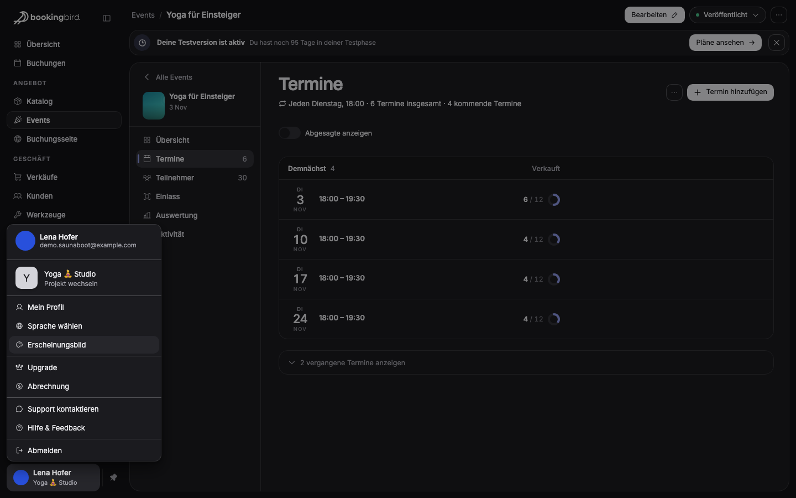
Task: Choose Sprache wählen in the menu
Action: point(84,326)
